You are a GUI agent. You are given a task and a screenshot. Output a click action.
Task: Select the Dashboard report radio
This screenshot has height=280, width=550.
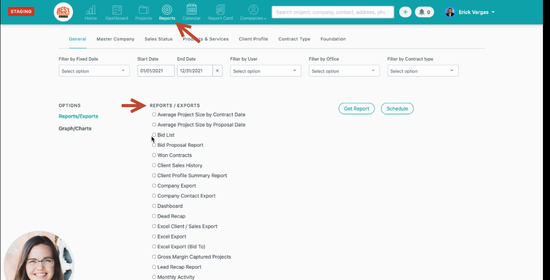[x=154, y=206]
